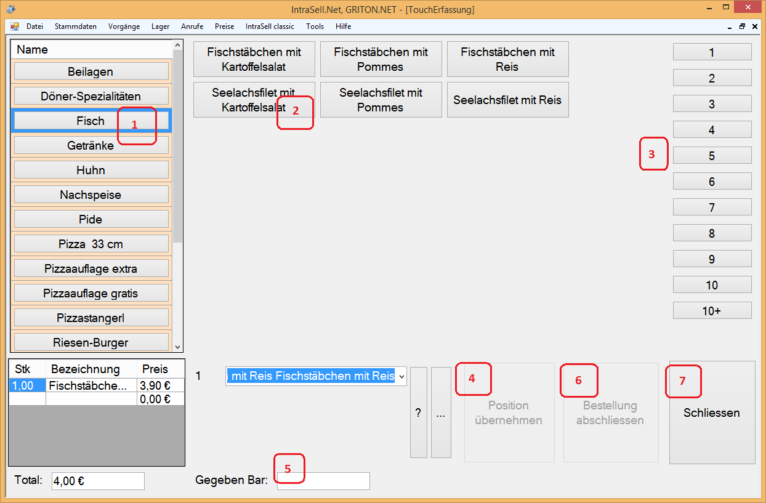This screenshot has height=503, width=766.
Task: Click the question mark button
Action: tap(419, 412)
